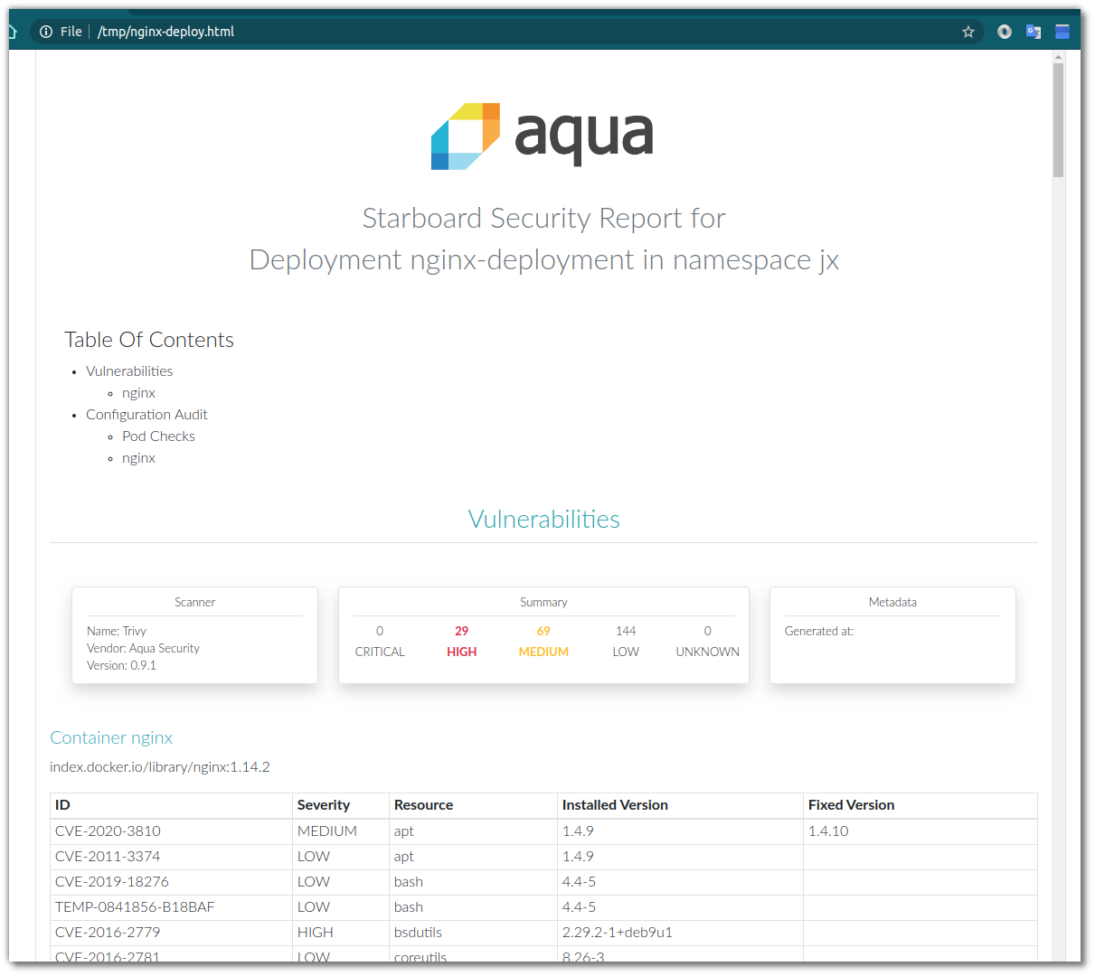Click the Version: 0.9.1 text
This screenshot has width=1095, height=976.
(x=121, y=665)
